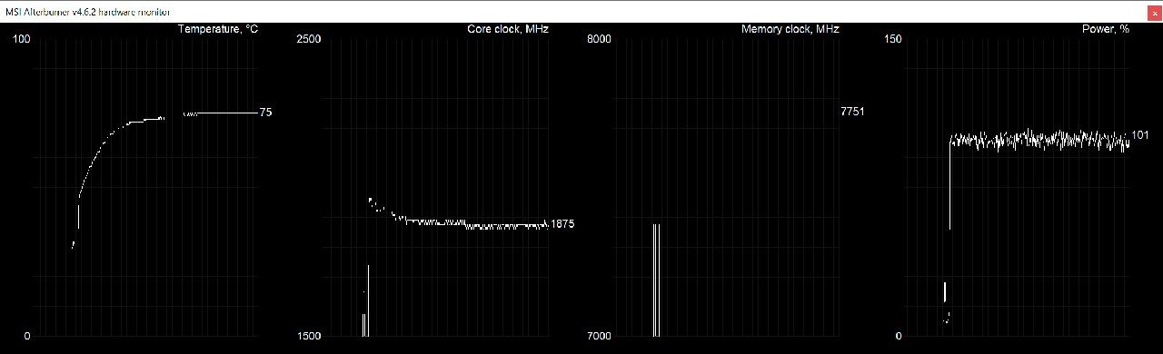Click the power graph maximum label 150
The image size is (1163, 354).
(892, 39)
